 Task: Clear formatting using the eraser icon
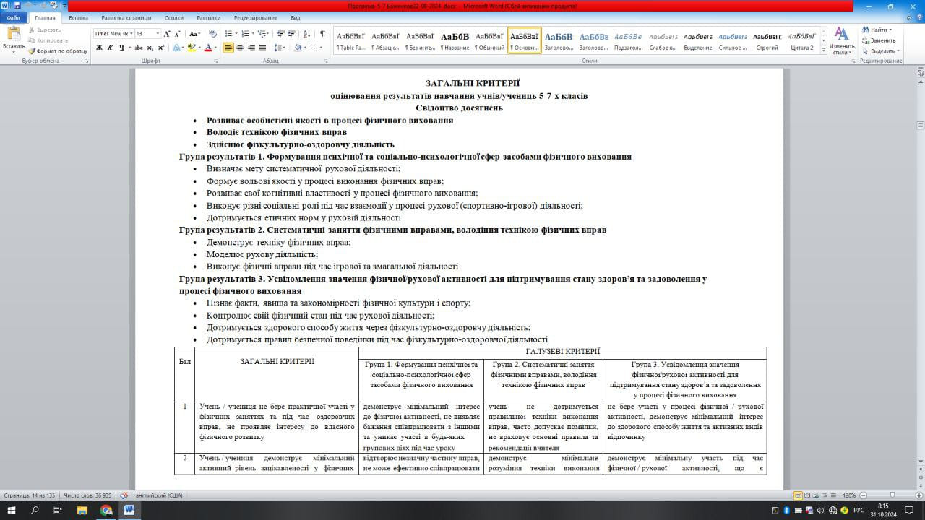coord(212,34)
